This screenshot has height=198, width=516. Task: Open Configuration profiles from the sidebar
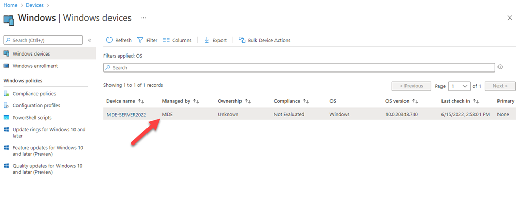tap(36, 106)
